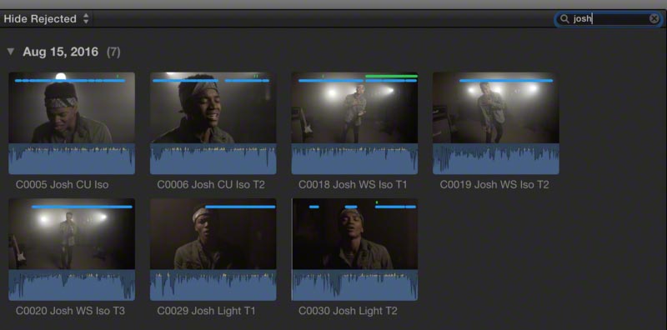Screen dimensions: 667x330
Task: Select the C0030 Josh Light T2 thumbnail
Action: point(354,250)
